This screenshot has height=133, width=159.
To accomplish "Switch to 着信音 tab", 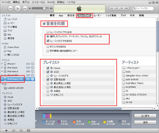I will (x=71, y=15).
